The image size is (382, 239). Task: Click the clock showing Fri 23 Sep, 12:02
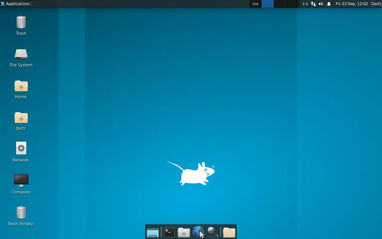click(352, 4)
